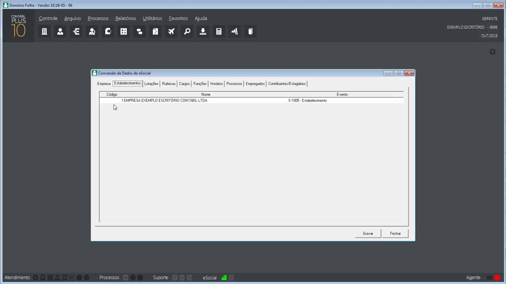Click the document-with-arrow toolbar icon

(108, 32)
